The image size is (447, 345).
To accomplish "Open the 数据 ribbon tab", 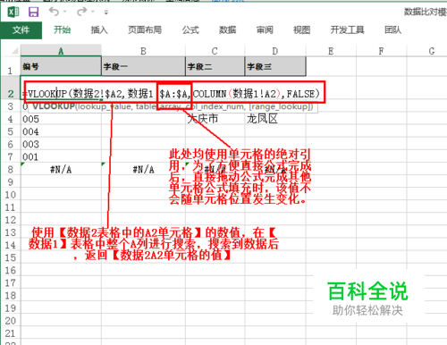I will click(227, 29).
